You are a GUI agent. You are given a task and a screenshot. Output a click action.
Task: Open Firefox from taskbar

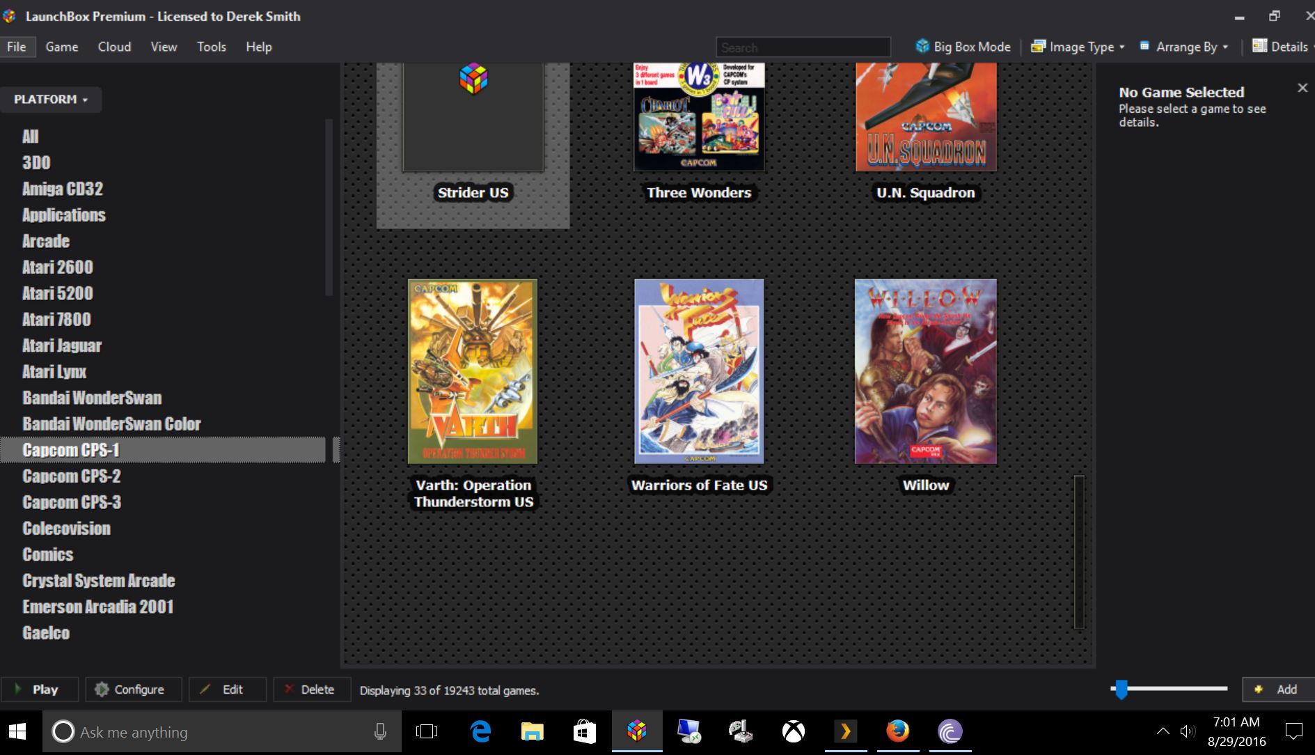coord(898,731)
